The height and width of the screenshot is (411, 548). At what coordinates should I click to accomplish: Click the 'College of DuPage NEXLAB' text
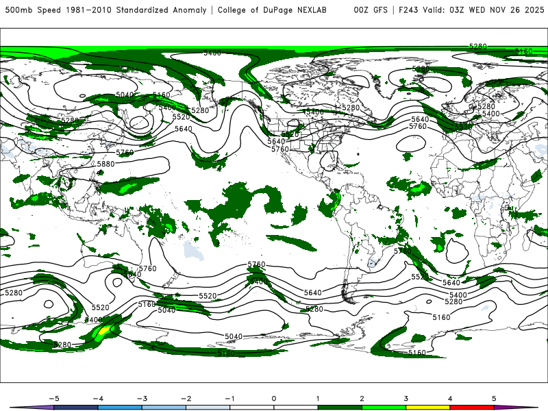272,10
